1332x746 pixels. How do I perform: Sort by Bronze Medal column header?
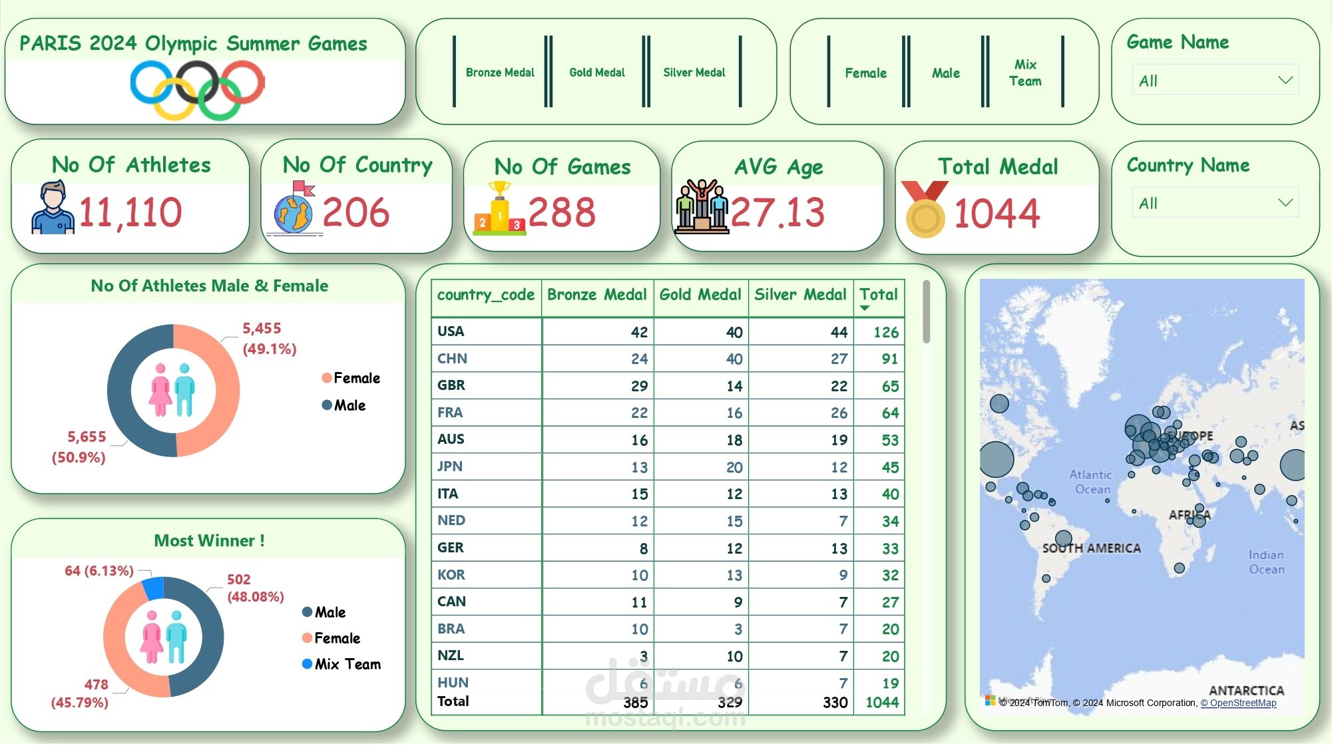coord(596,295)
